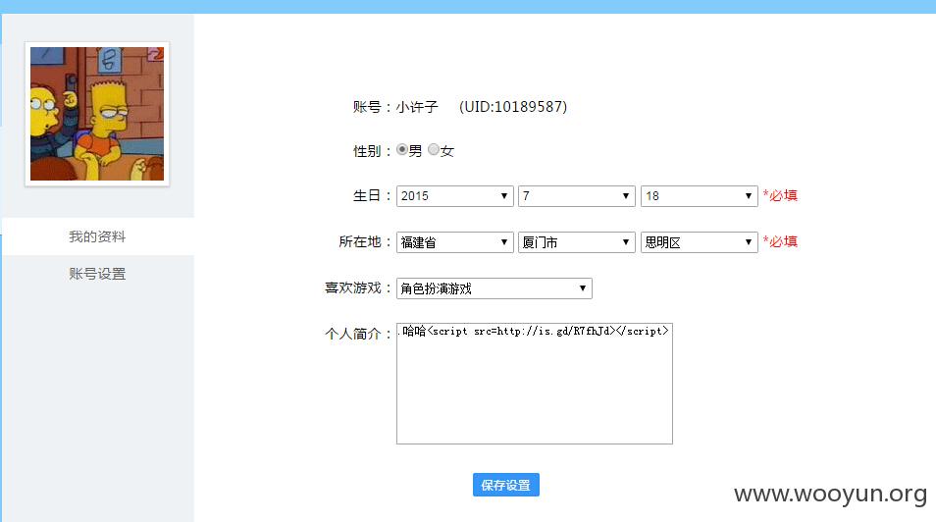Click the username 小许子

(x=417, y=107)
